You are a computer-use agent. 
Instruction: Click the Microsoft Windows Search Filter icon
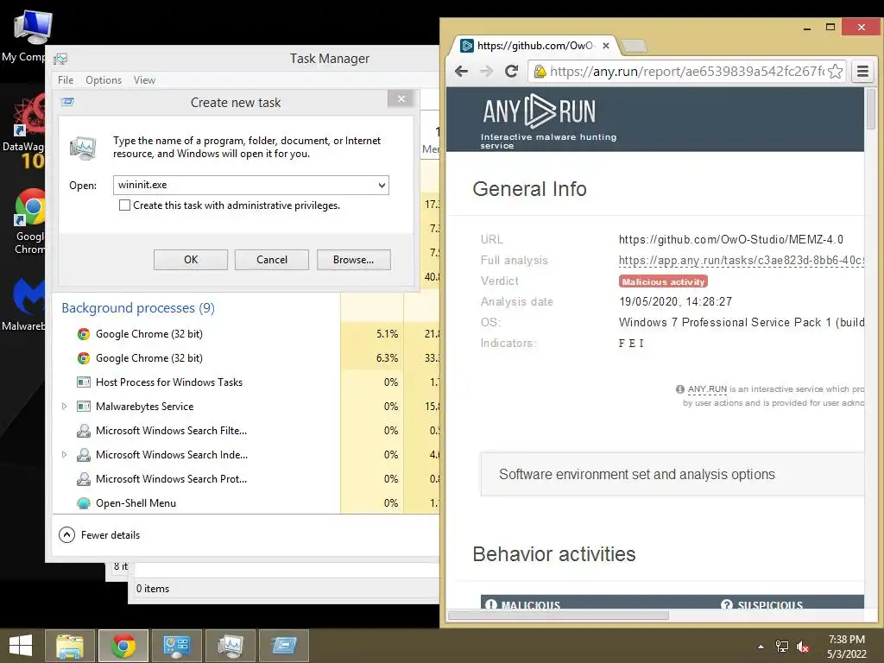pos(84,431)
